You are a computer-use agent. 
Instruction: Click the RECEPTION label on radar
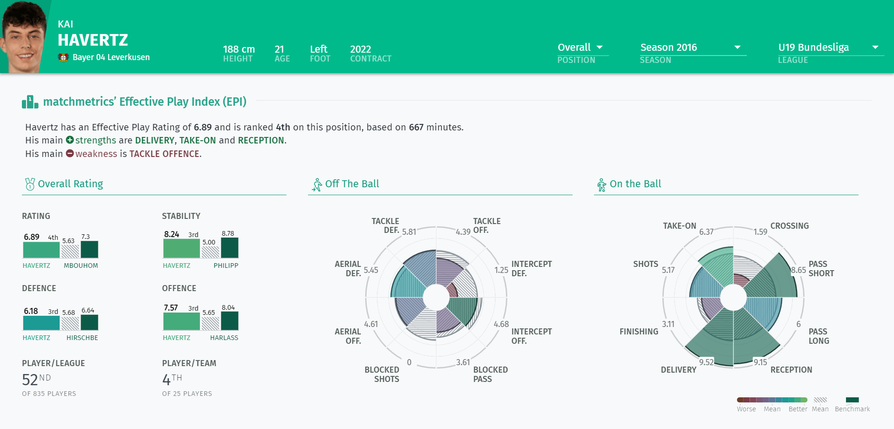[x=791, y=370]
